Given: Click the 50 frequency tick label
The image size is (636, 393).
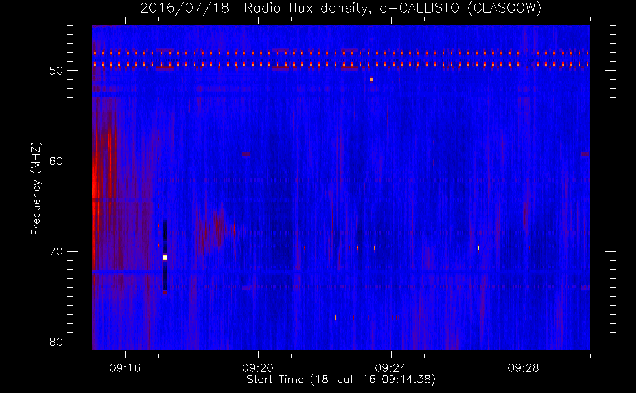Looking at the screenshot, I should [57, 71].
